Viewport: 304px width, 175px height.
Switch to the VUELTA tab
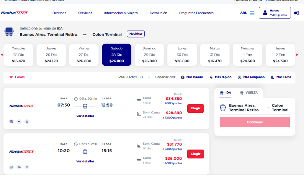click(x=248, y=92)
